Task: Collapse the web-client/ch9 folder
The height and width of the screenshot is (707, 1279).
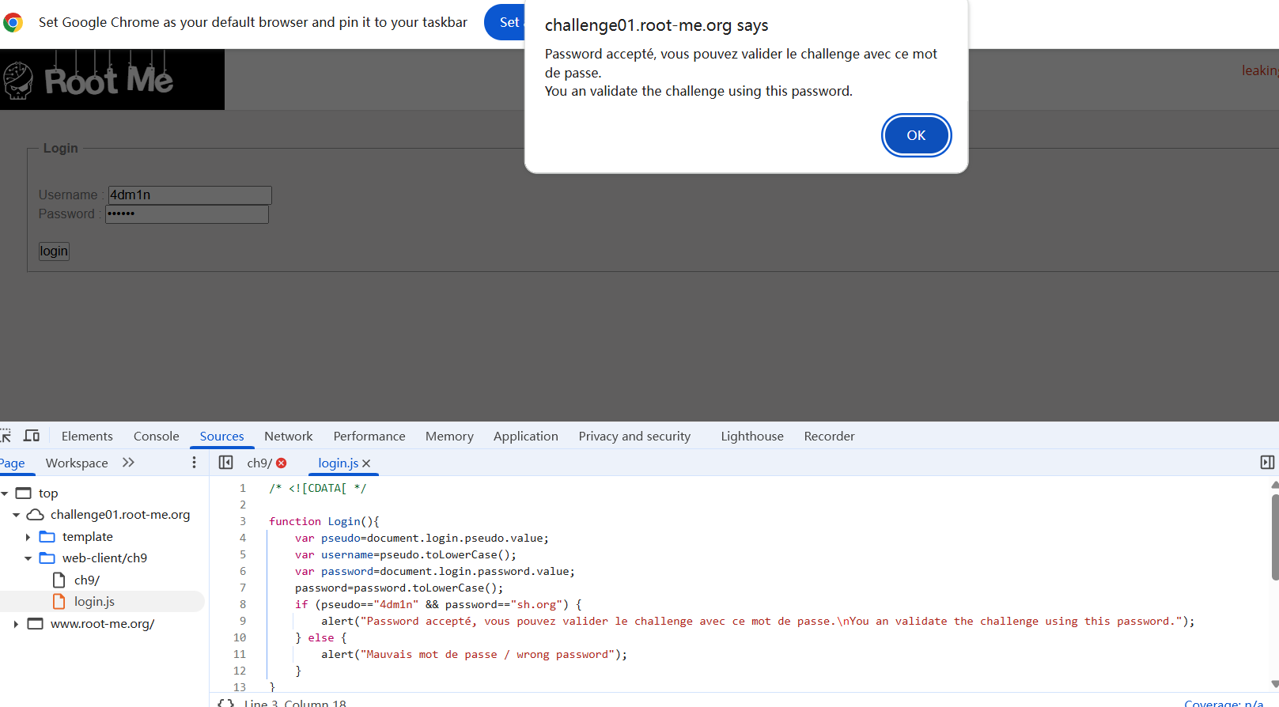Action: (x=28, y=558)
